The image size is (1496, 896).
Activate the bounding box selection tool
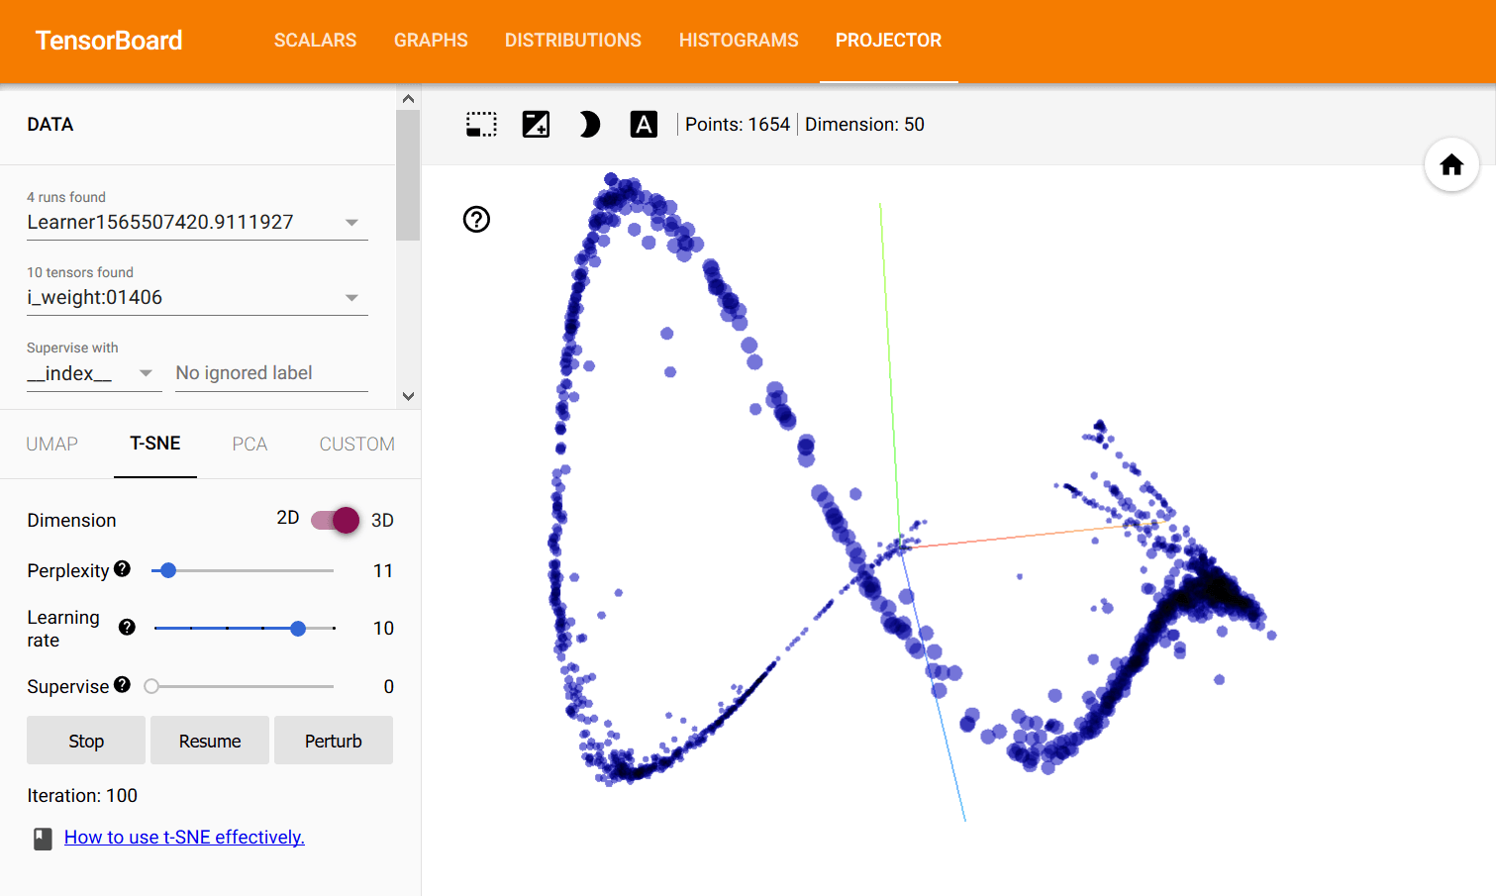(481, 124)
